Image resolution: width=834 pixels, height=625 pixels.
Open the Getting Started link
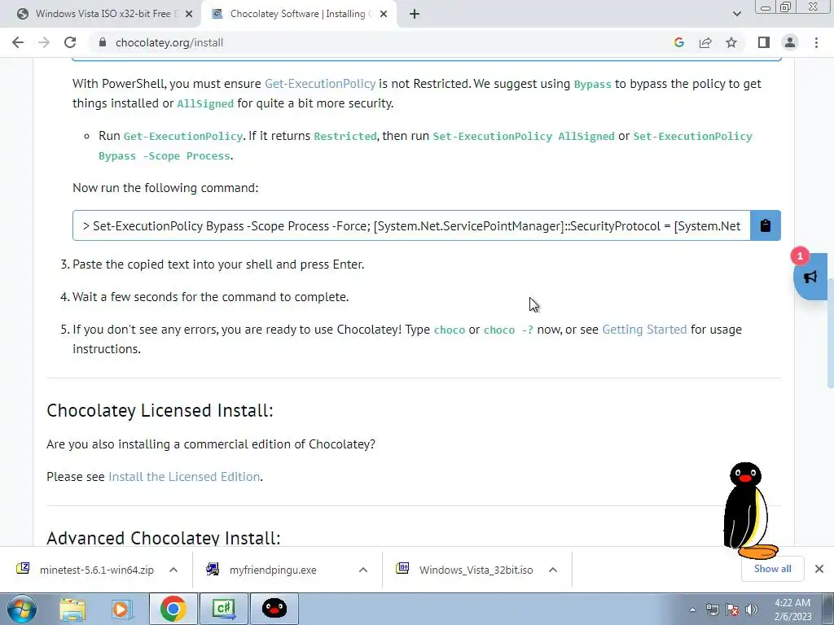(x=644, y=330)
